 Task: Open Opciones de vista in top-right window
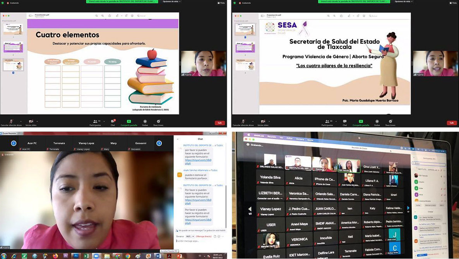[x=404, y=2]
